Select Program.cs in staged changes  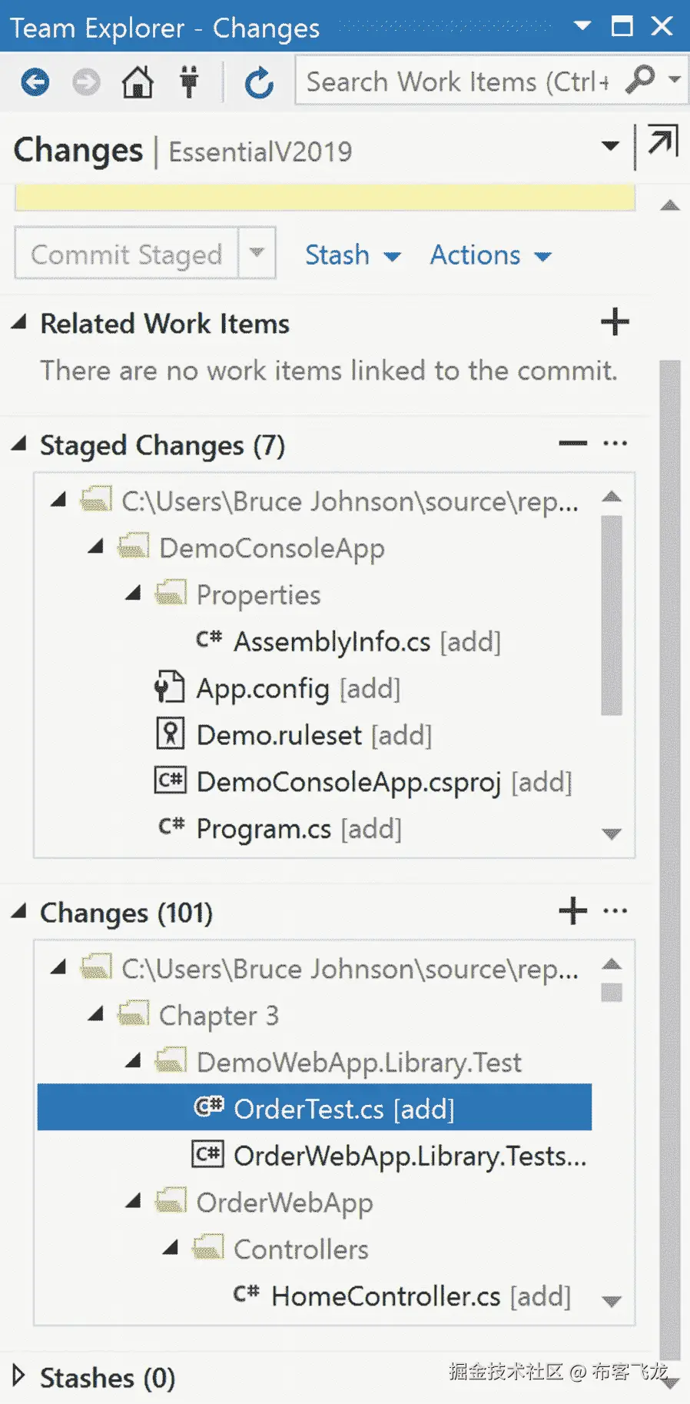(264, 829)
